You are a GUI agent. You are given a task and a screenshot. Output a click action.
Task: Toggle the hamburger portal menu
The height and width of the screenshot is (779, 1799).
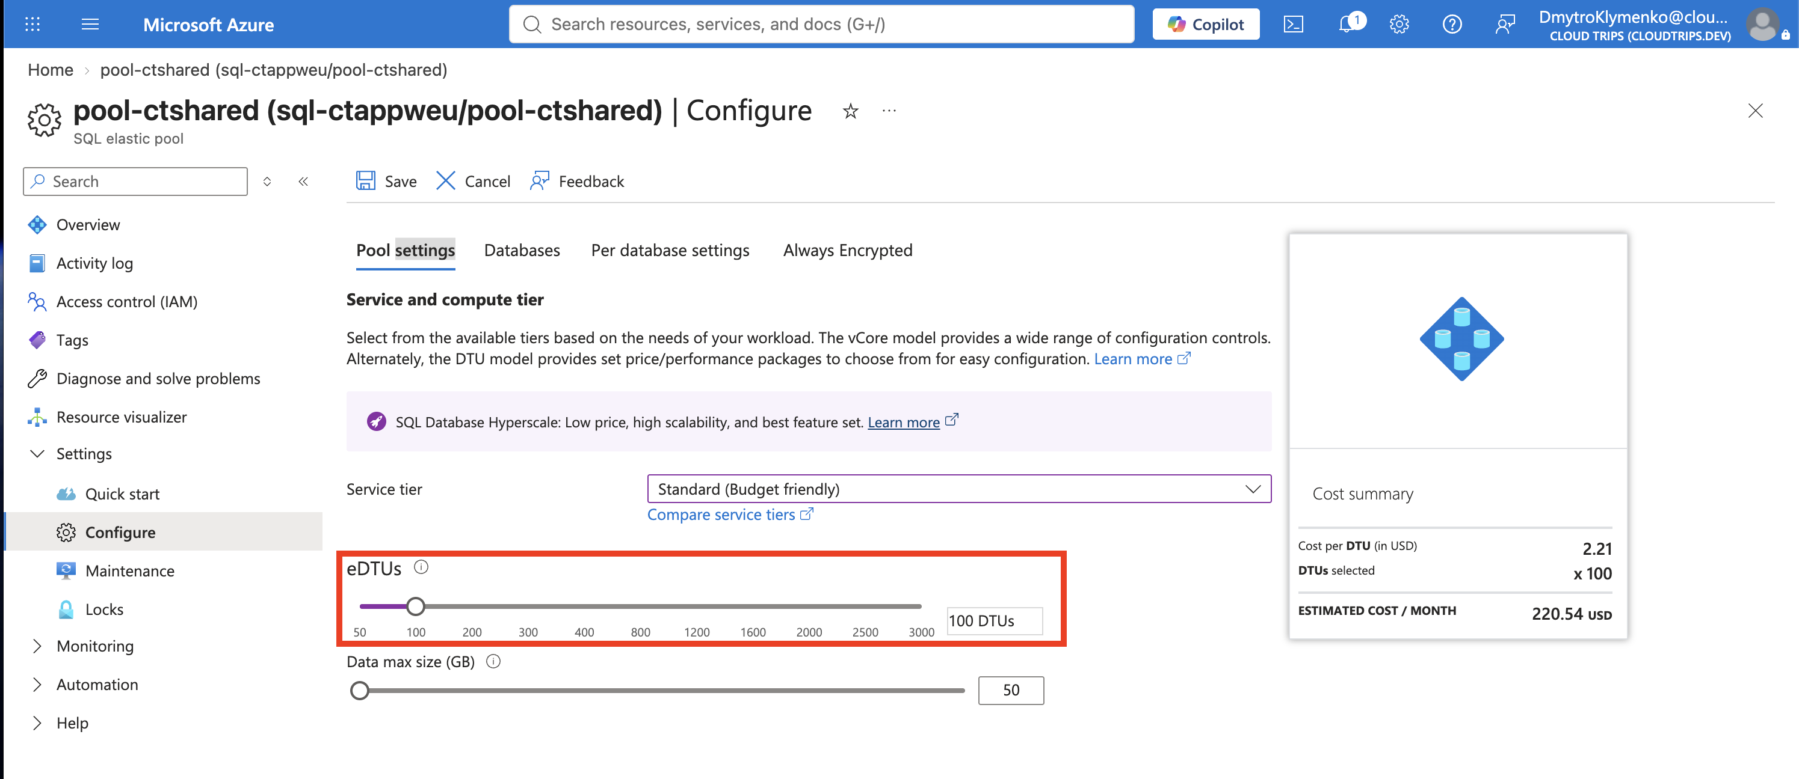(90, 25)
